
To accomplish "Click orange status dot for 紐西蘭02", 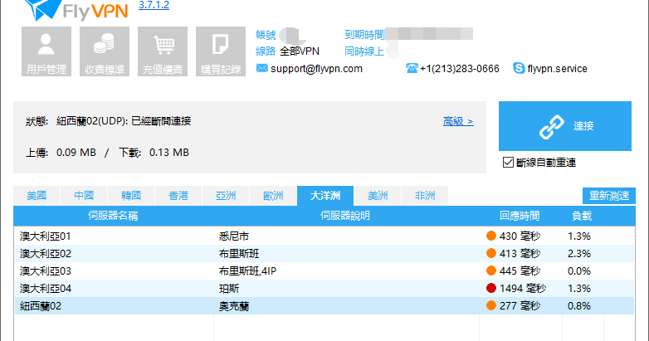I will click(490, 305).
